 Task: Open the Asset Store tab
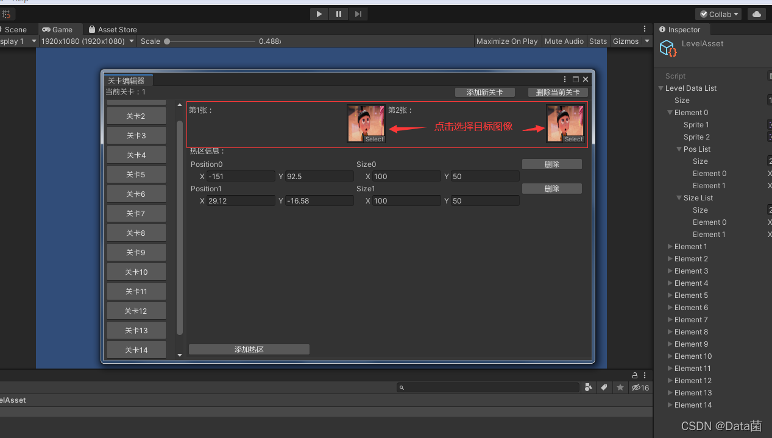click(x=113, y=29)
